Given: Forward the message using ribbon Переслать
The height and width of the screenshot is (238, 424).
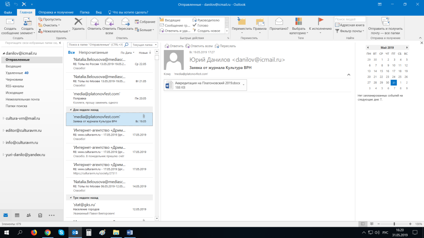Looking at the screenshot, I should pos(125,24).
